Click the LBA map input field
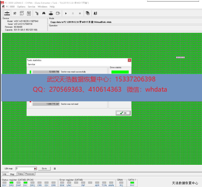The height and width of the screenshot is (187, 202). (25, 169)
